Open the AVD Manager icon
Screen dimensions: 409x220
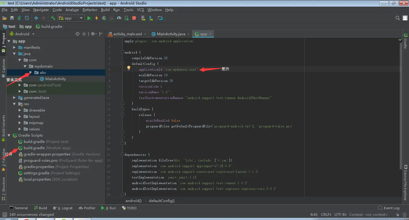pos(143,18)
